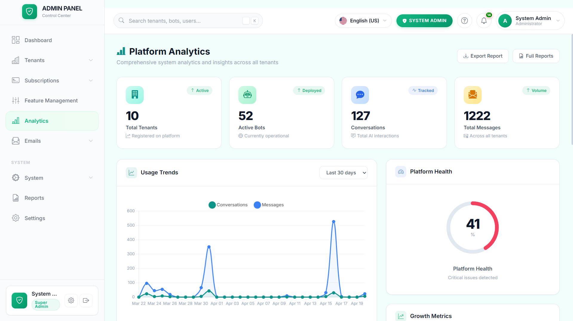The image size is (573, 321).
Task: Click the Messages peak point near Apr 15
Action: (x=333, y=222)
